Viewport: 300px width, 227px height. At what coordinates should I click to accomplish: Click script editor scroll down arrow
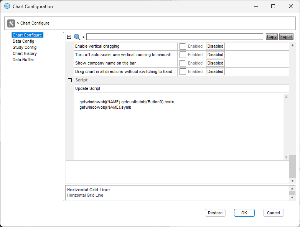[286, 157]
